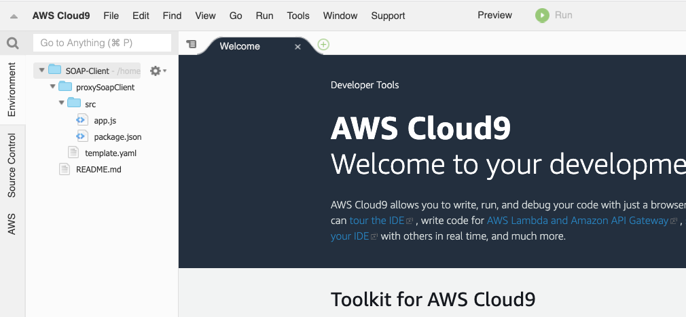
Task: Open the Go menu
Action: (x=236, y=16)
